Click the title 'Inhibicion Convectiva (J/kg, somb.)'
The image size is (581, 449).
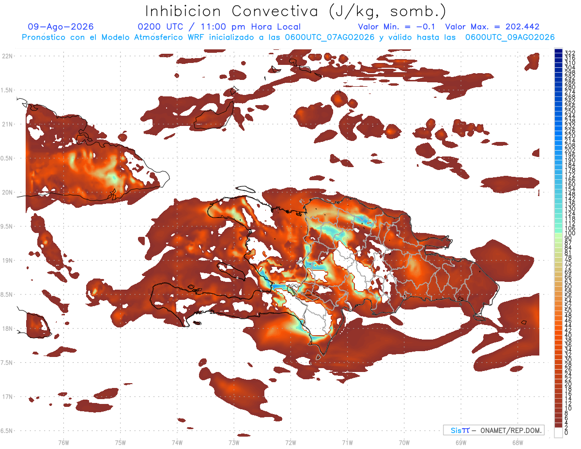pyautogui.click(x=296, y=11)
